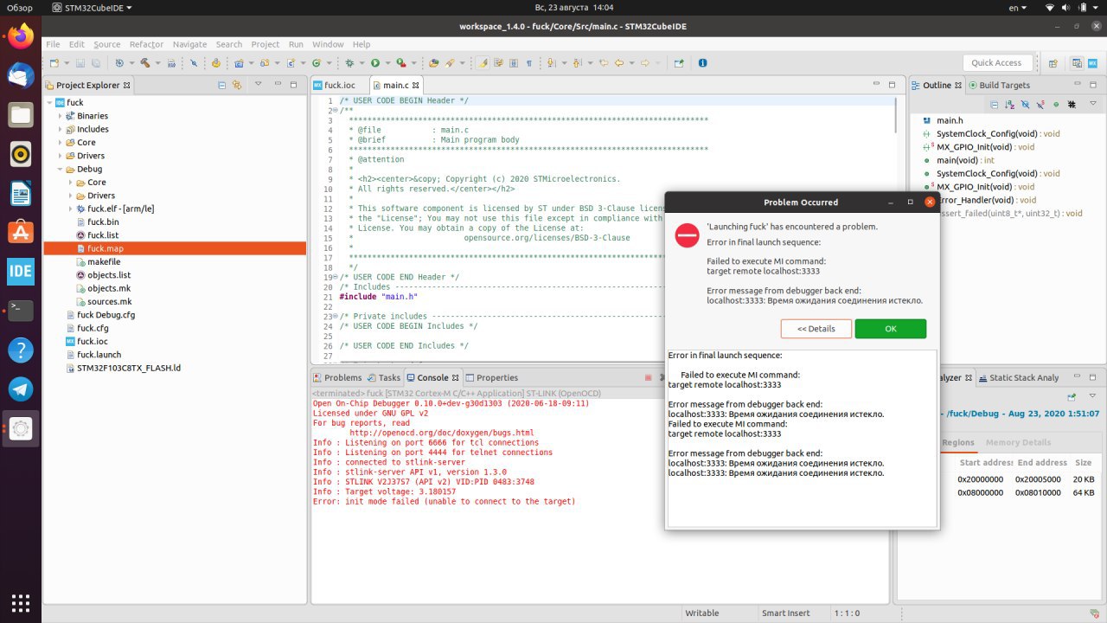Maximize the editor area icon

coord(893,85)
